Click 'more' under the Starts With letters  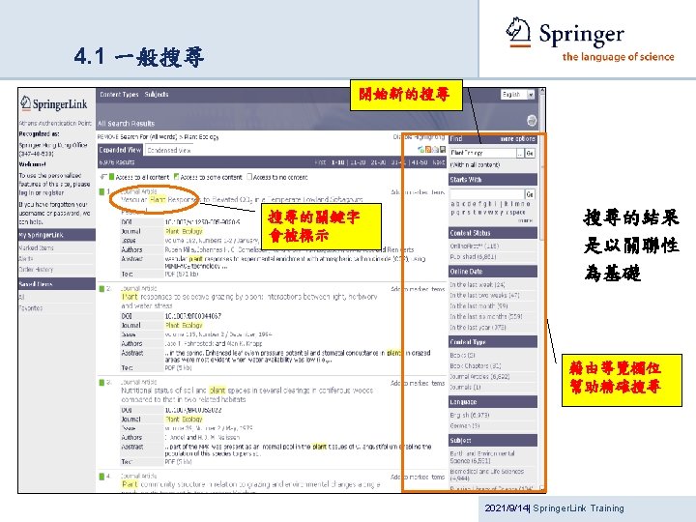525,220
